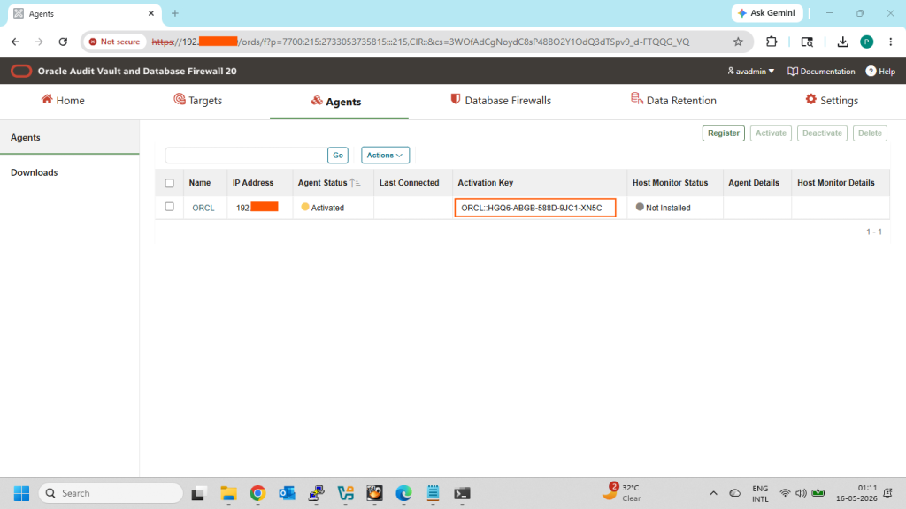Viewport: 906px width, 509px height.
Task: Open File Explorer from the taskbar
Action: pos(228,493)
